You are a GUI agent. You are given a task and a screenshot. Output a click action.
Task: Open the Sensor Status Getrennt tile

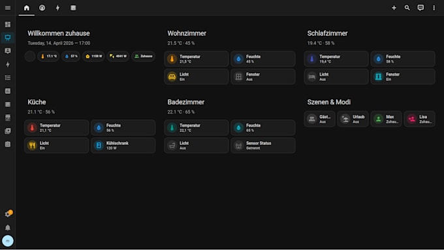pos(263,146)
